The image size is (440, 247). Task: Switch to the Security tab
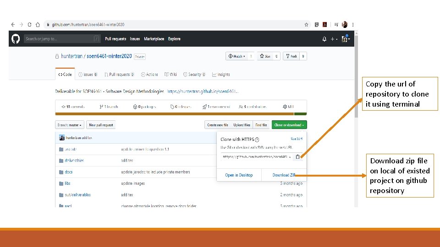194,75
